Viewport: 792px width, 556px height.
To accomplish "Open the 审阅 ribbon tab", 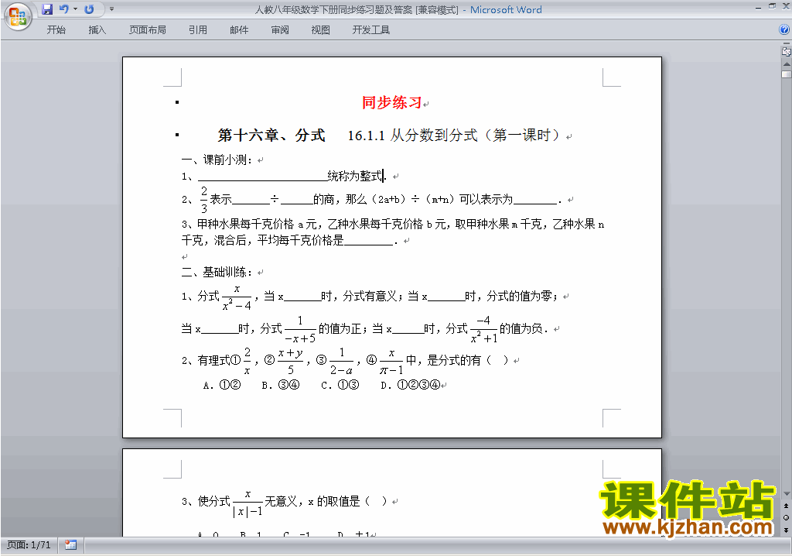I will tap(280, 30).
